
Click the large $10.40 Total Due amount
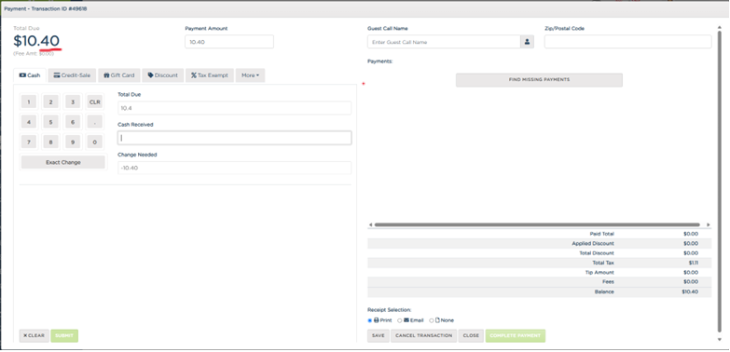click(x=36, y=41)
